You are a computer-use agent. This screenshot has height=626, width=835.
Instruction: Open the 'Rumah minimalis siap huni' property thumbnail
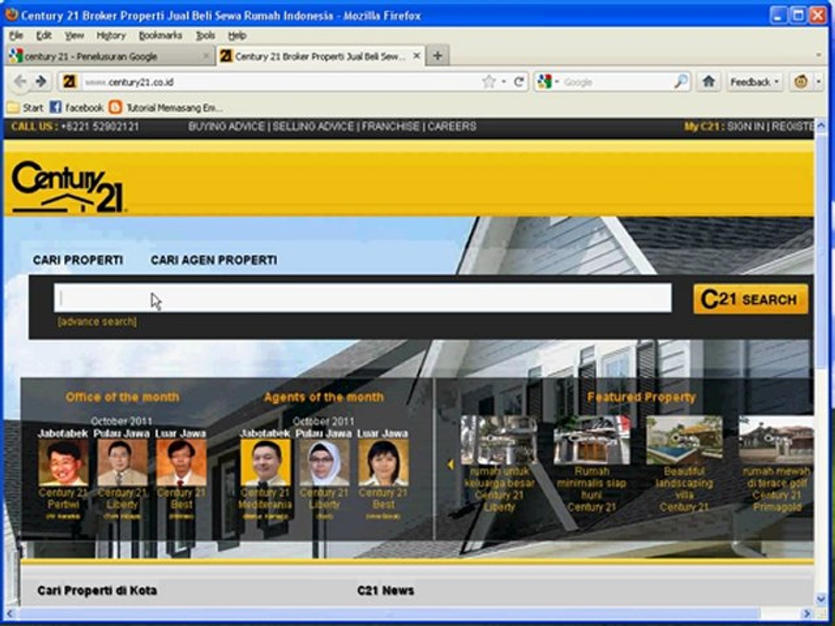(591, 441)
